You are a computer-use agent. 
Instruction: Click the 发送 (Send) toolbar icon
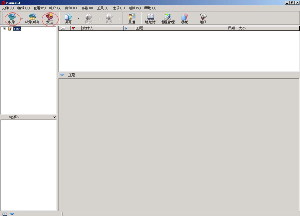point(49,18)
